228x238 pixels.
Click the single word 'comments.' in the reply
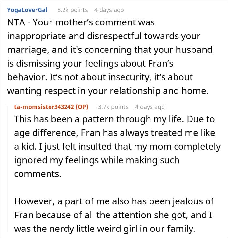coord(37,174)
